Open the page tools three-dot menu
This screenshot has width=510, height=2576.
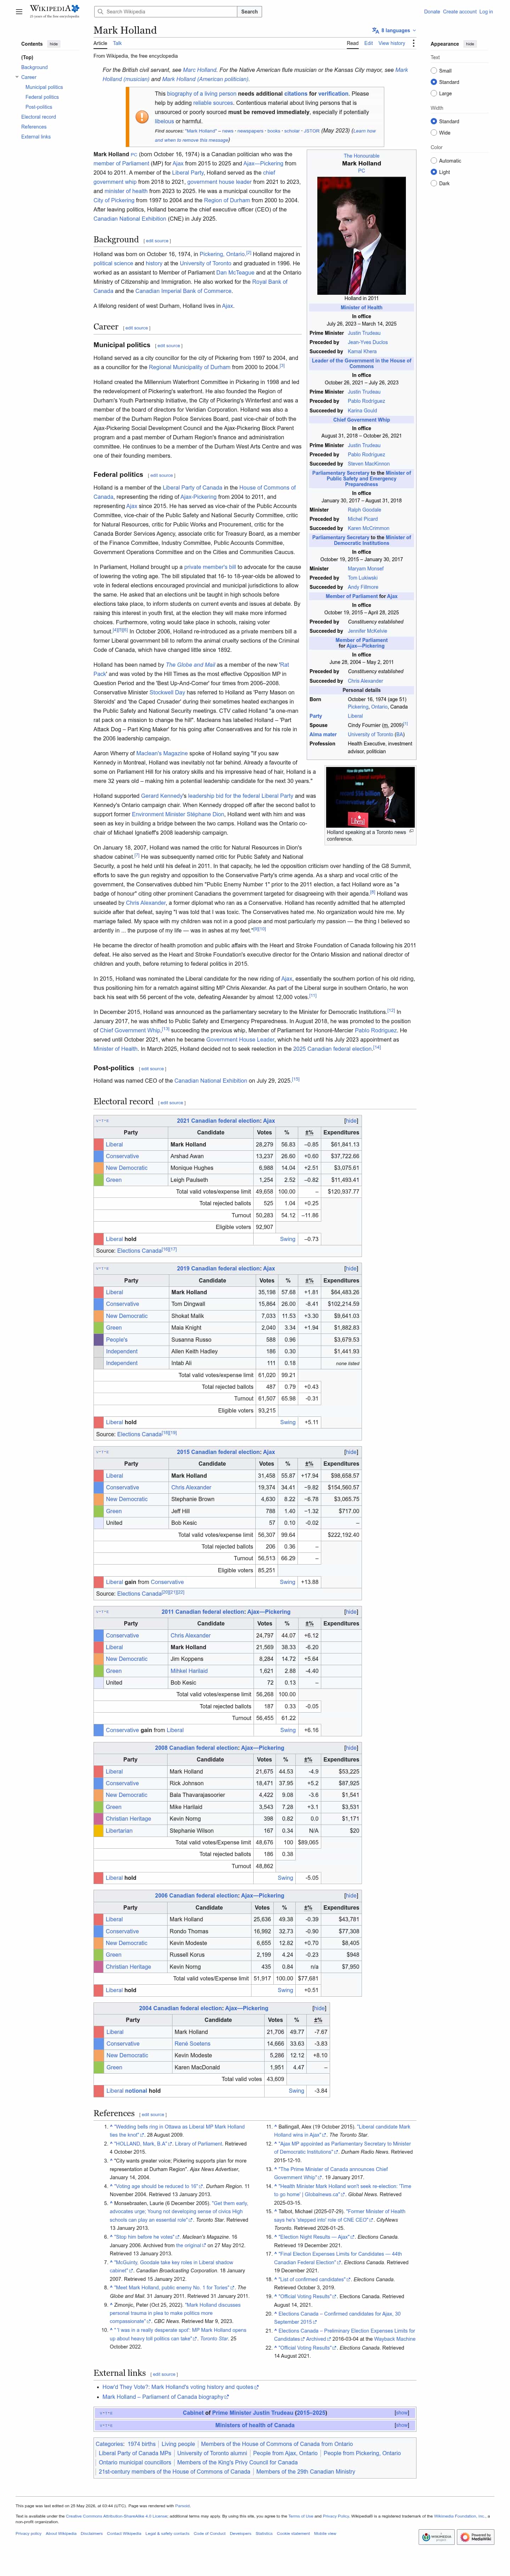tap(414, 43)
